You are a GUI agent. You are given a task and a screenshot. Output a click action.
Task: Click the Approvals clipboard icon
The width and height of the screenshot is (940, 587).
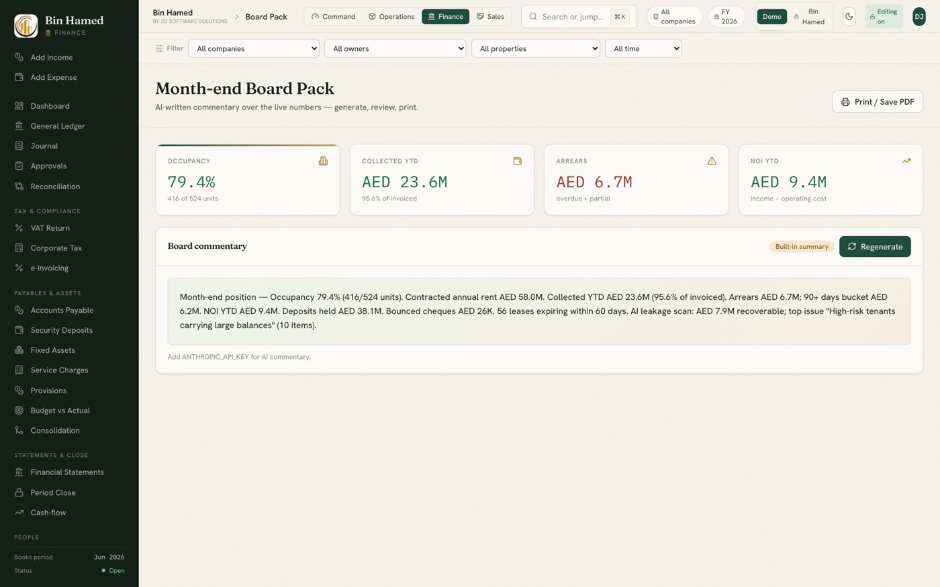(19, 166)
